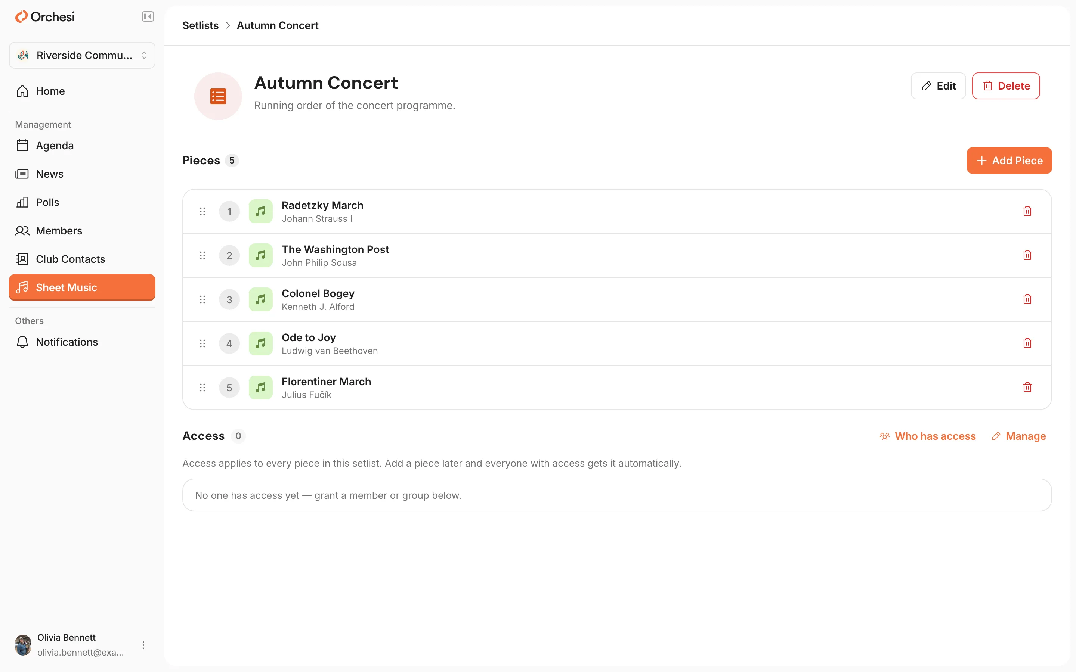The image size is (1076, 672).
Task: Click the Autumn Concert breadcrumb
Action: (278, 25)
